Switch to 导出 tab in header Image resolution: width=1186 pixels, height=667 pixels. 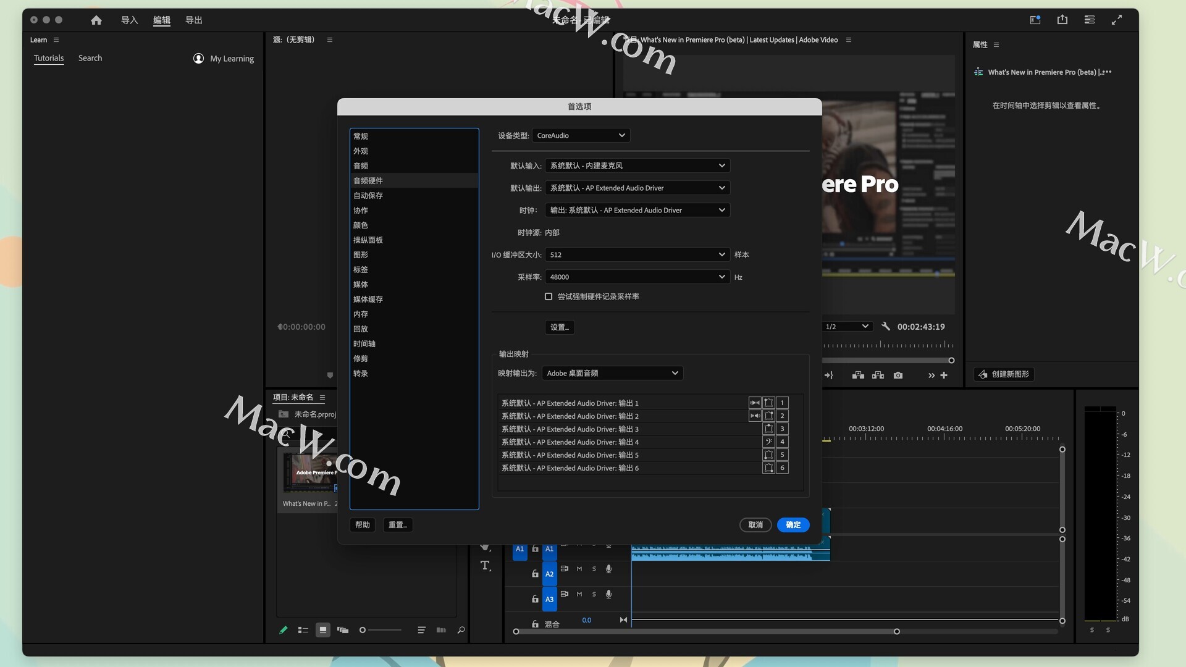click(x=194, y=20)
